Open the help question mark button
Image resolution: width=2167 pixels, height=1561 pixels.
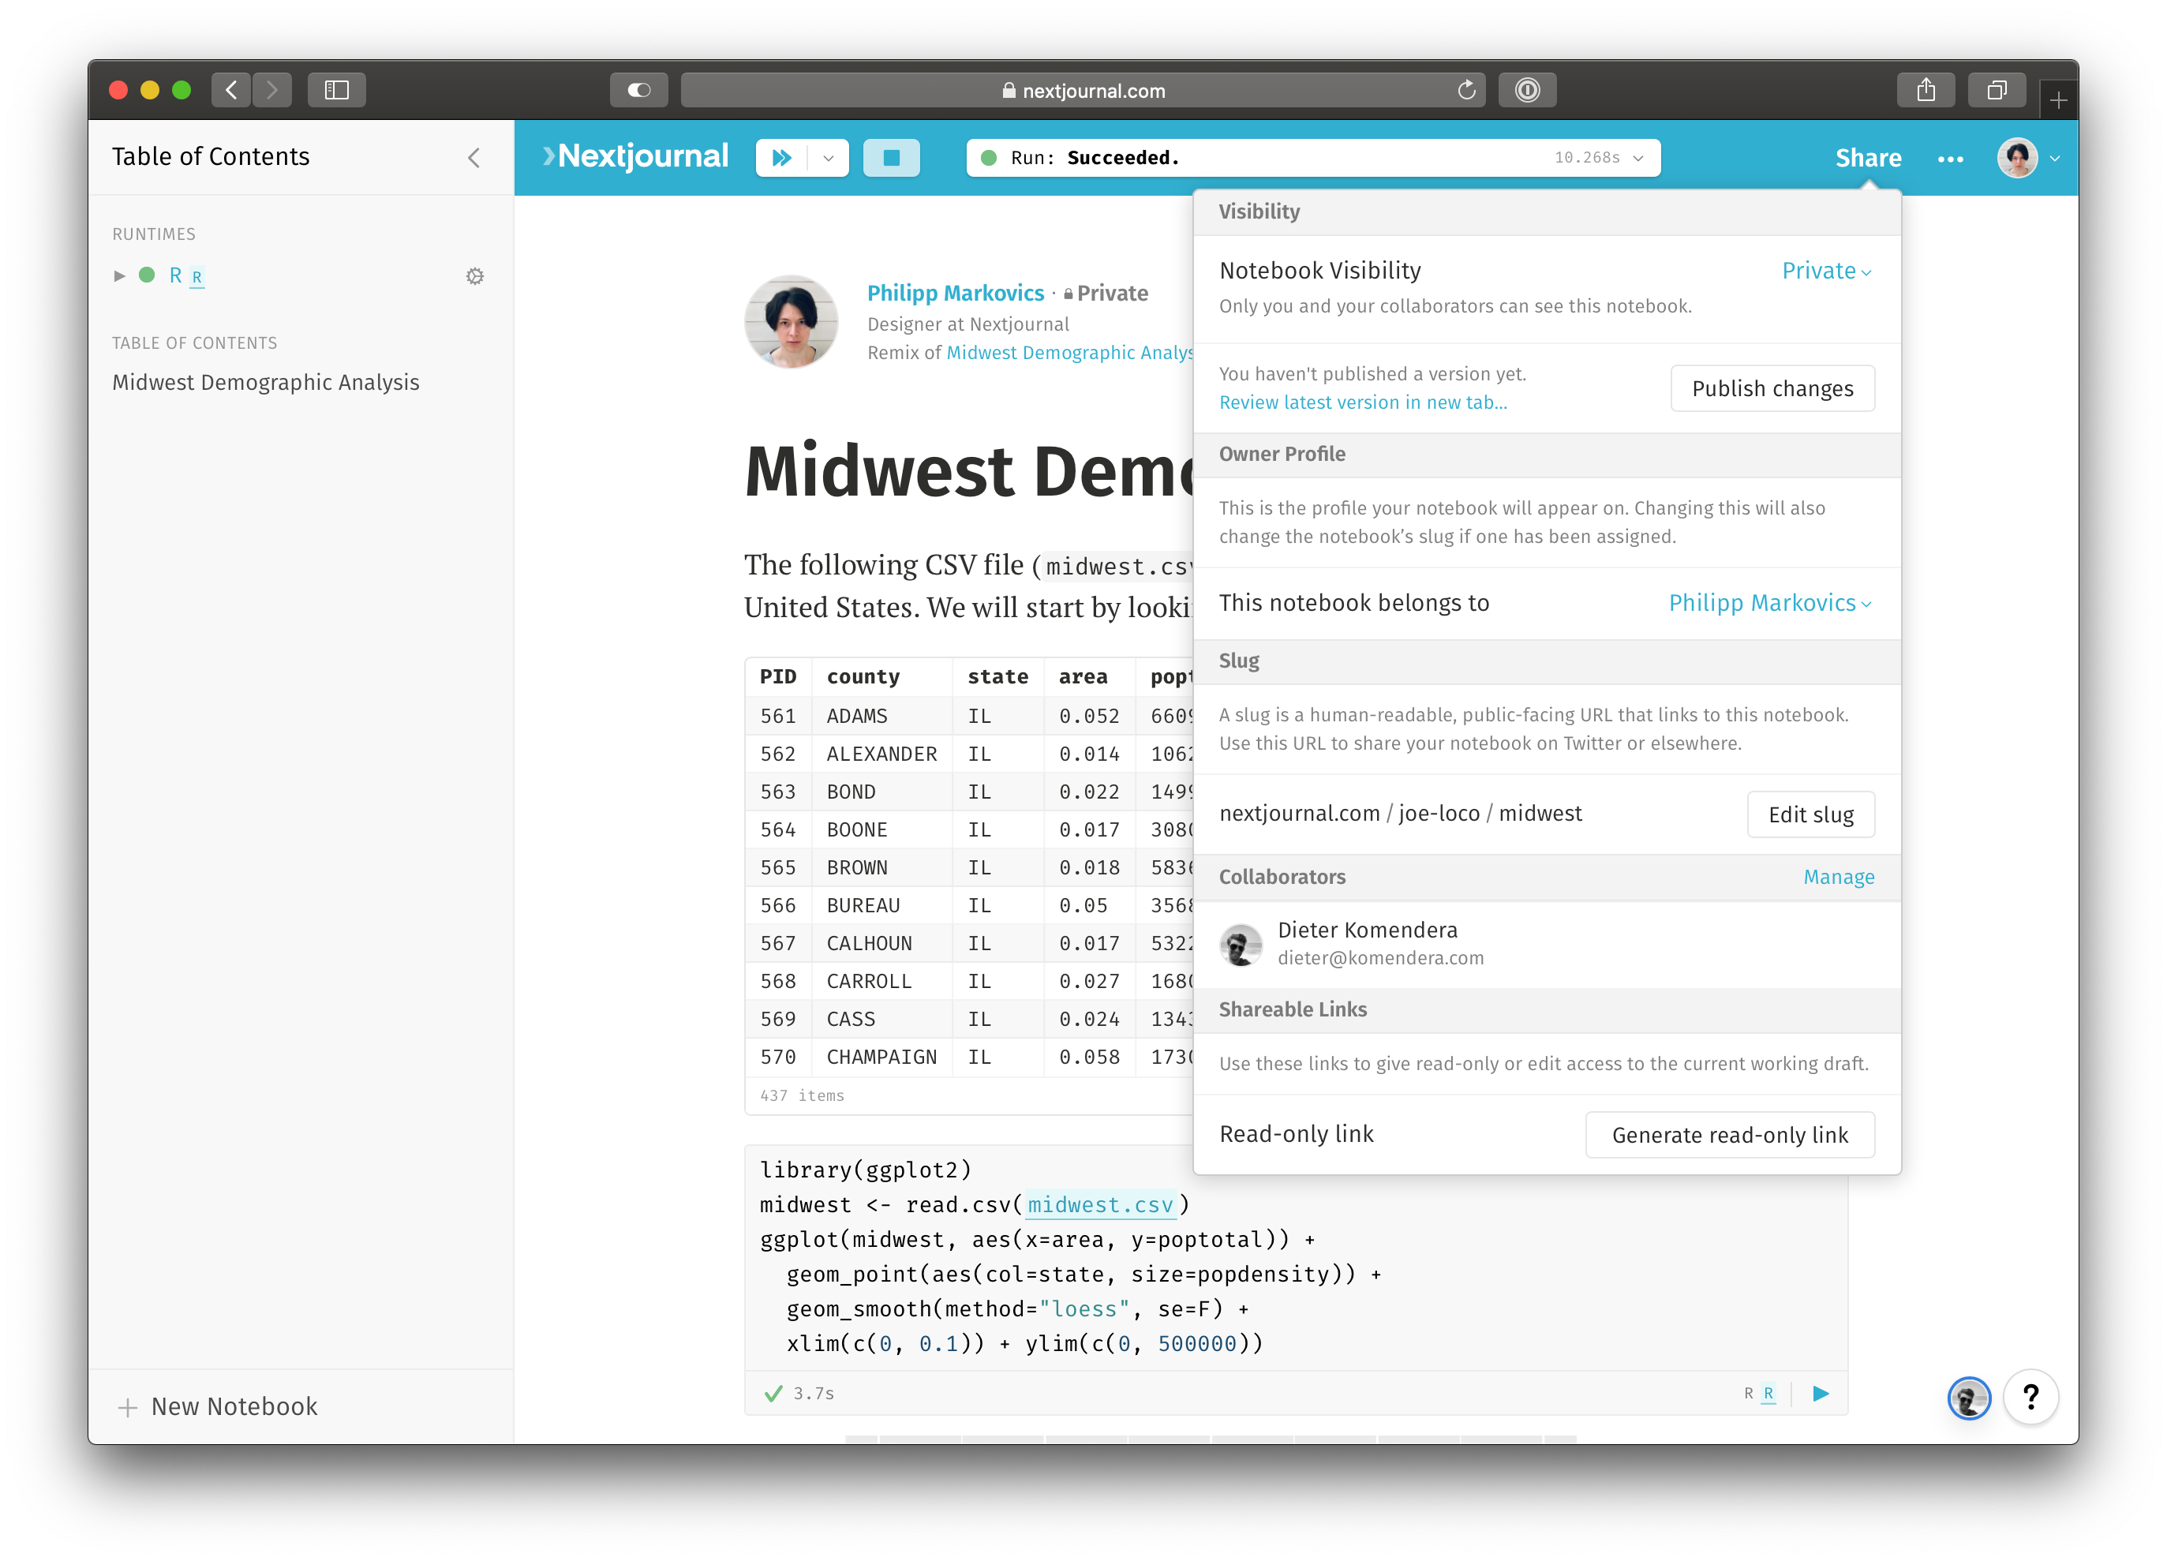2030,1398
